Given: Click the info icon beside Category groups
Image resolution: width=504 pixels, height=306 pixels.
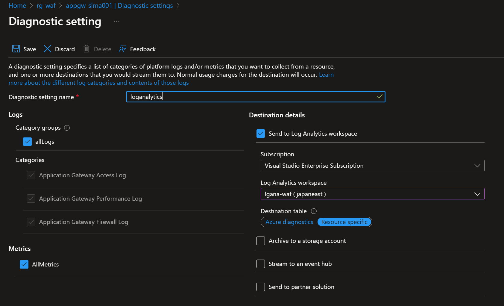Looking at the screenshot, I should 67,128.
